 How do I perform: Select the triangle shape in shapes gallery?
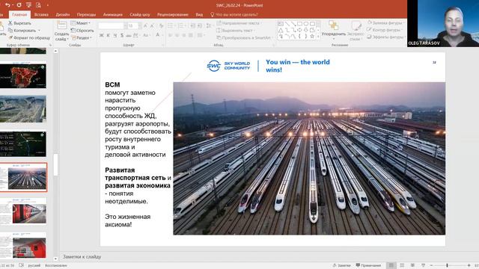click(281, 30)
